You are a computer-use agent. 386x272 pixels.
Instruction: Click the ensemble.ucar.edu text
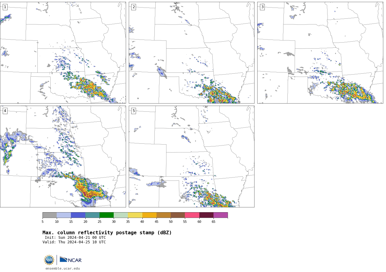(x=63, y=268)
